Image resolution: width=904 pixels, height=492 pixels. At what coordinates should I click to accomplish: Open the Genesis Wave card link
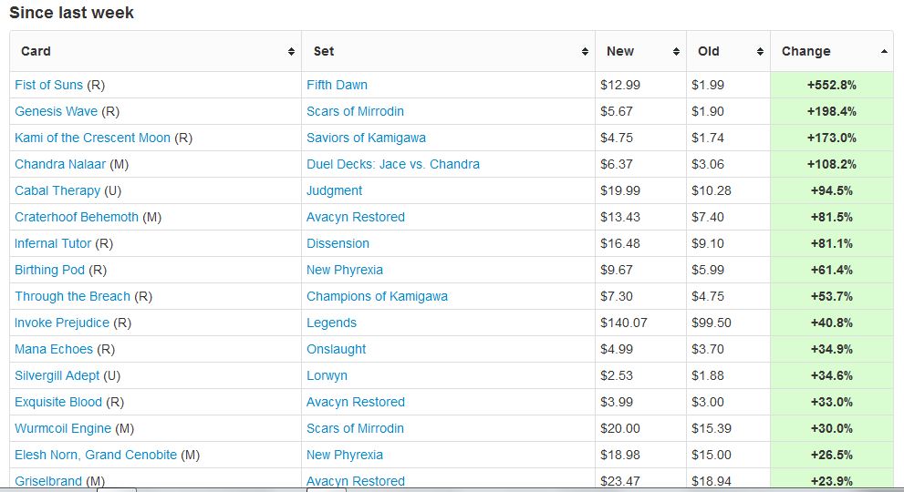coord(57,111)
